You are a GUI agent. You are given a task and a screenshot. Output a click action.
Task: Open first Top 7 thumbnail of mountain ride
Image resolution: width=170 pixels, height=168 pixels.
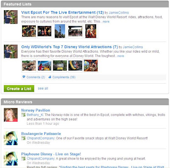pyautogui.click(x=29, y=66)
